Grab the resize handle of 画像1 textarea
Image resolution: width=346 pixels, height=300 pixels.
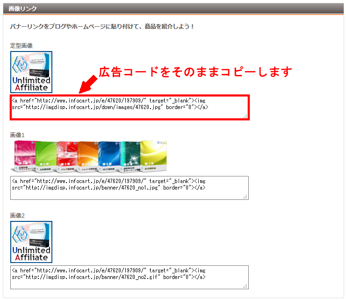pyautogui.click(x=245, y=197)
